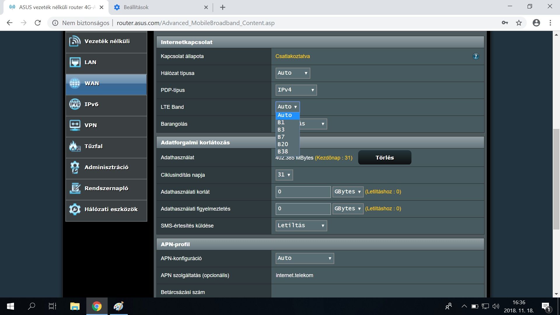Select the IPv6 sidebar icon
The image size is (560, 315).
pyautogui.click(x=75, y=104)
